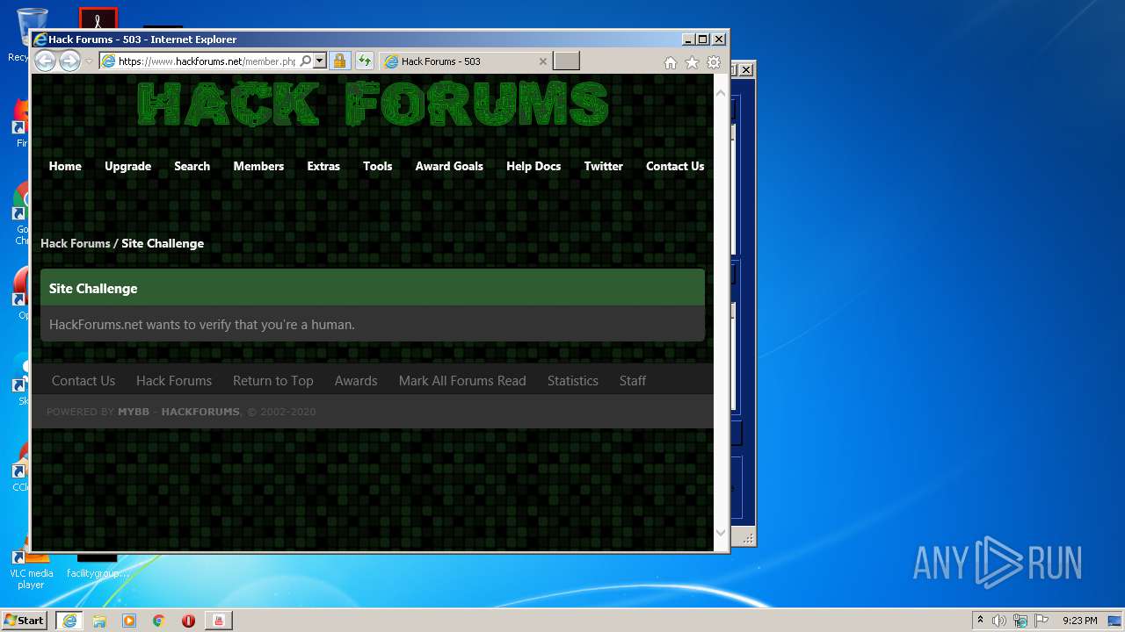Open the Tools menu link
The image size is (1125, 632).
tap(378, 166)
